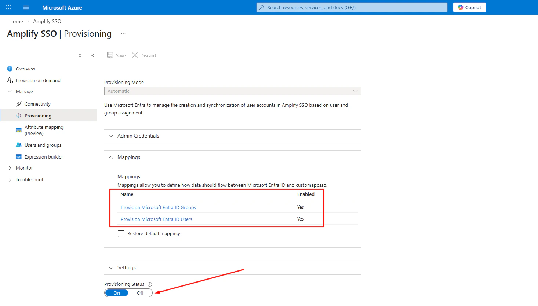Click the sidebar sort up-down arrows icon
This screenshot has height=306, width=538.
80,55
